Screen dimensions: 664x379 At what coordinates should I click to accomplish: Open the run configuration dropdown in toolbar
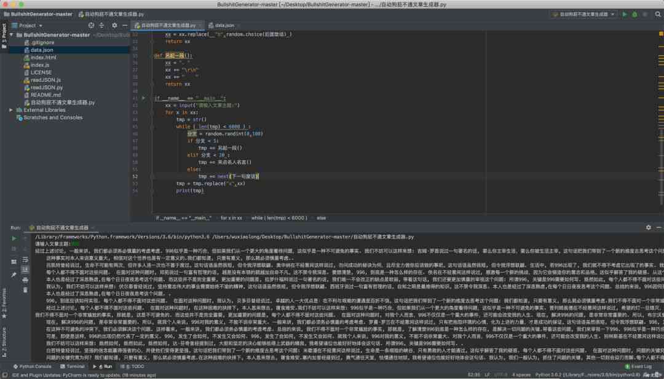[x=583, y=14]
